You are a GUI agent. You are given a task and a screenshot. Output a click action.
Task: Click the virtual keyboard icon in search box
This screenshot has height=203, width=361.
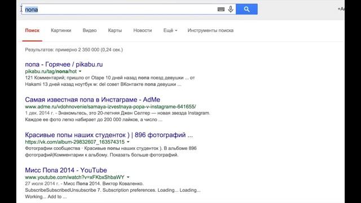(x=221, y=10)
